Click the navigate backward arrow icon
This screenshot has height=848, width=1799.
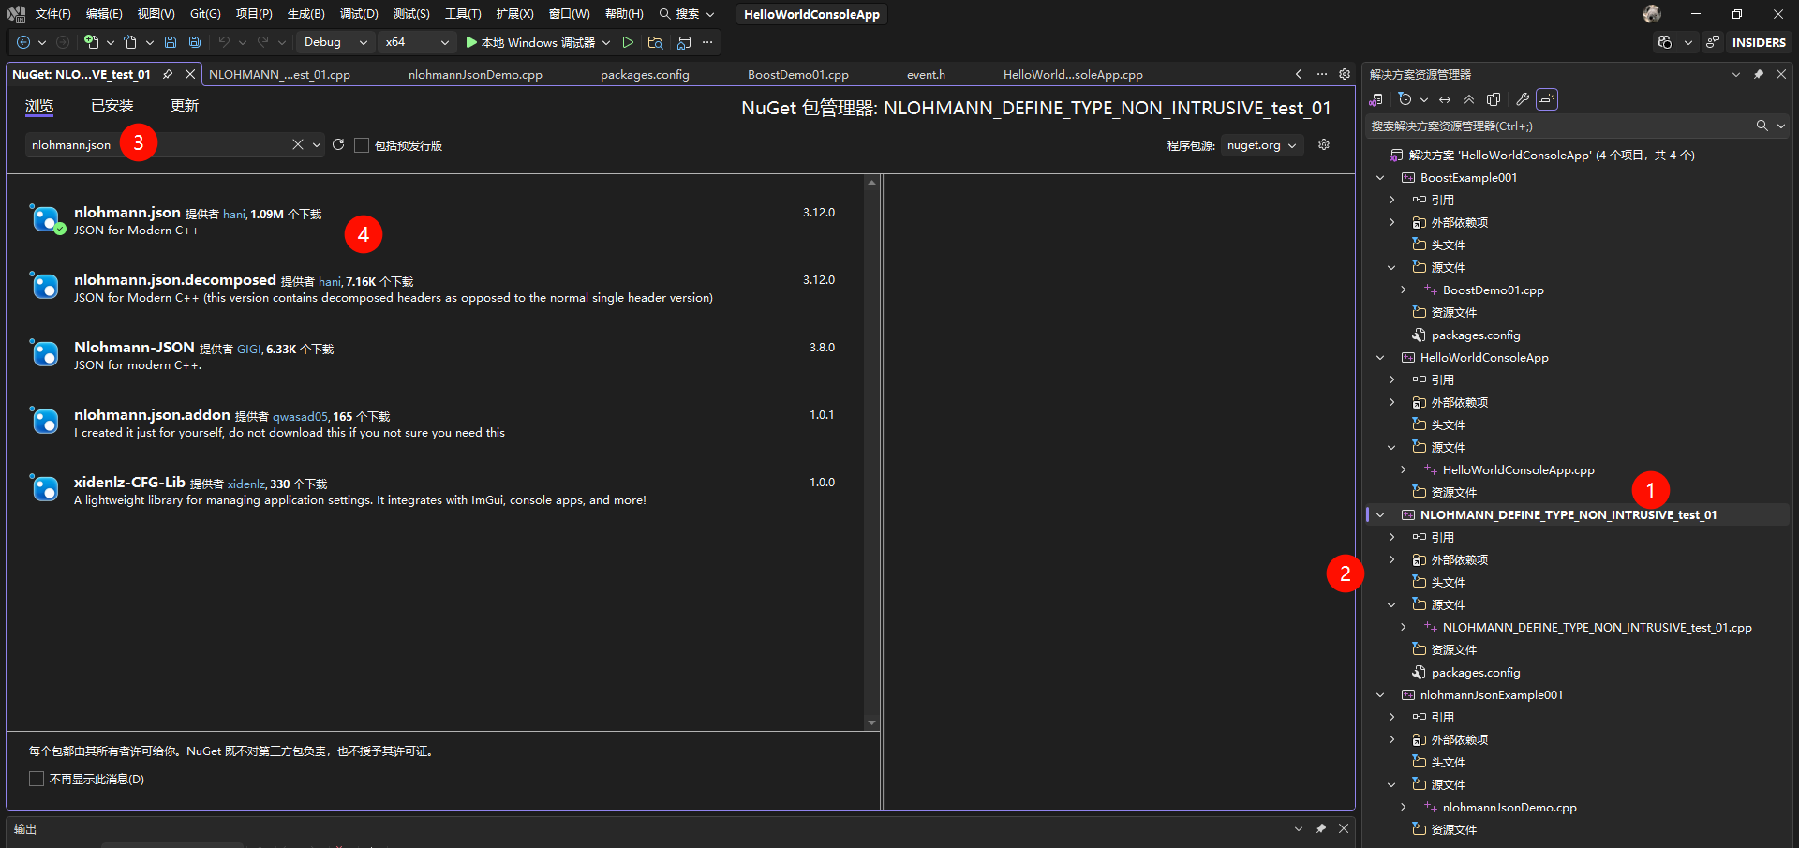(x=23, y=42)
